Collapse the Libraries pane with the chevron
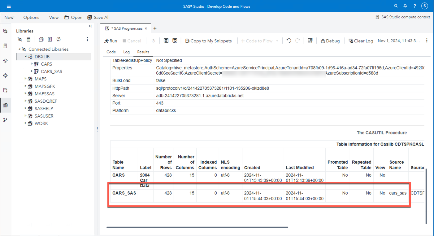The width and height of the screenshot is (434, 236). click(x=90, y=26)
